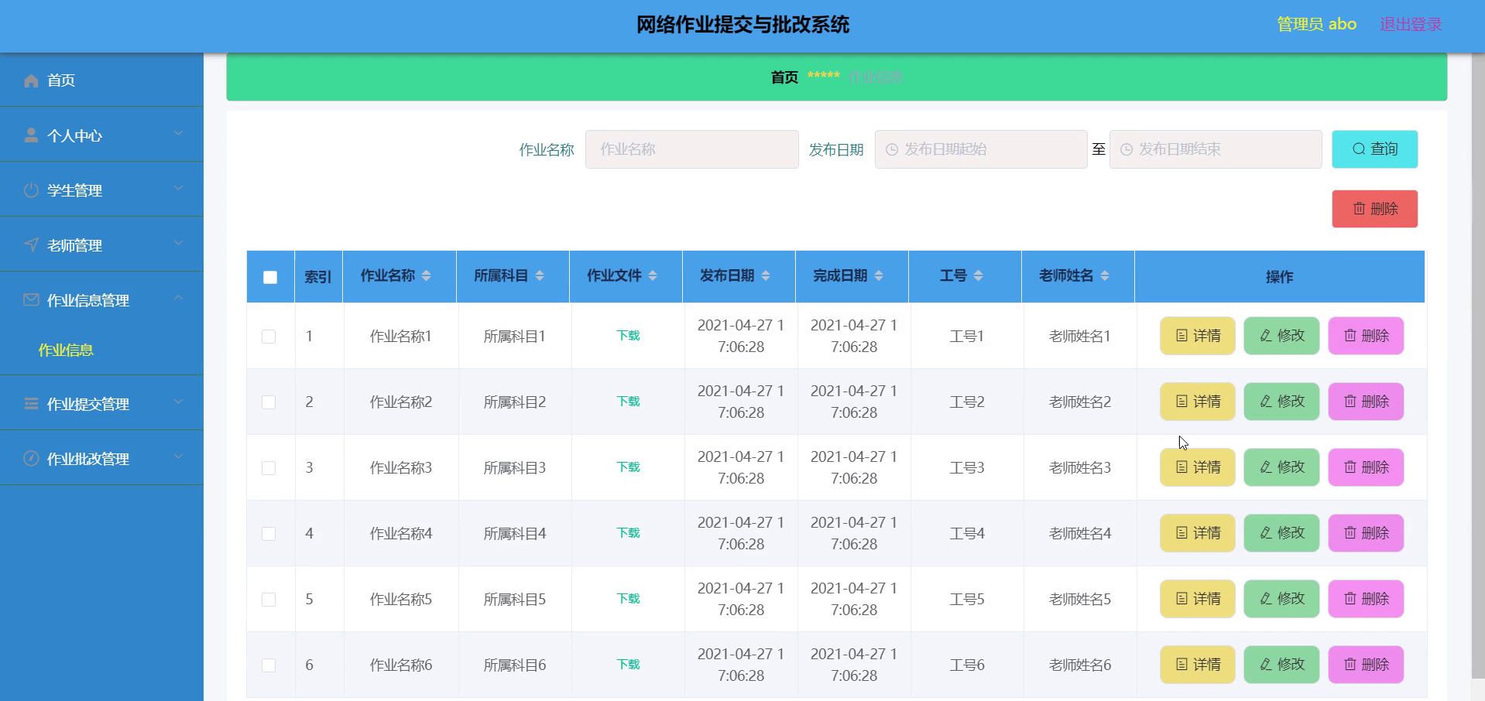1485x701 pixels.
Task: Sort by 所属科目 column arrows
Action: 540,275
